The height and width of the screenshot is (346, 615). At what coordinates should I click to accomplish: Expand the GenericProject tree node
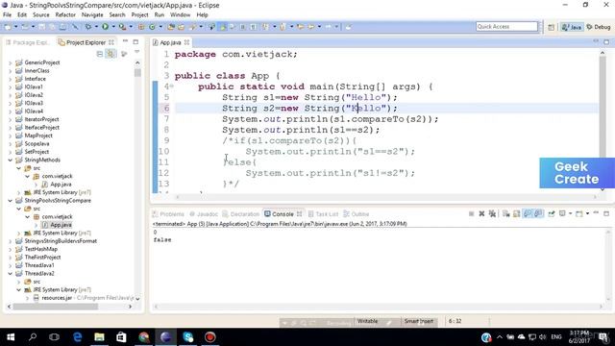[11, 62]
